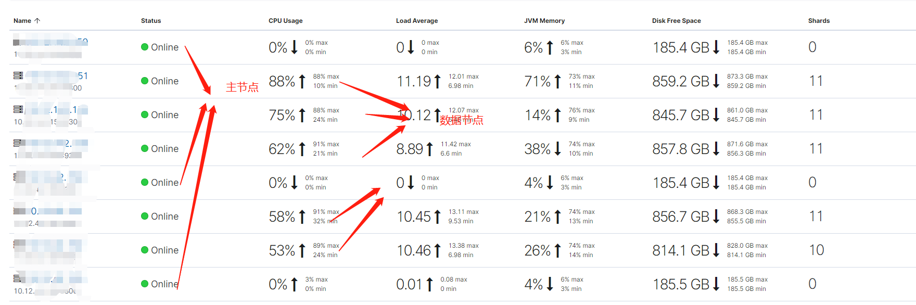This screenshot has height=305, width=916.
Task: Select the 71% JVM memory value
Action: [538, 81]
